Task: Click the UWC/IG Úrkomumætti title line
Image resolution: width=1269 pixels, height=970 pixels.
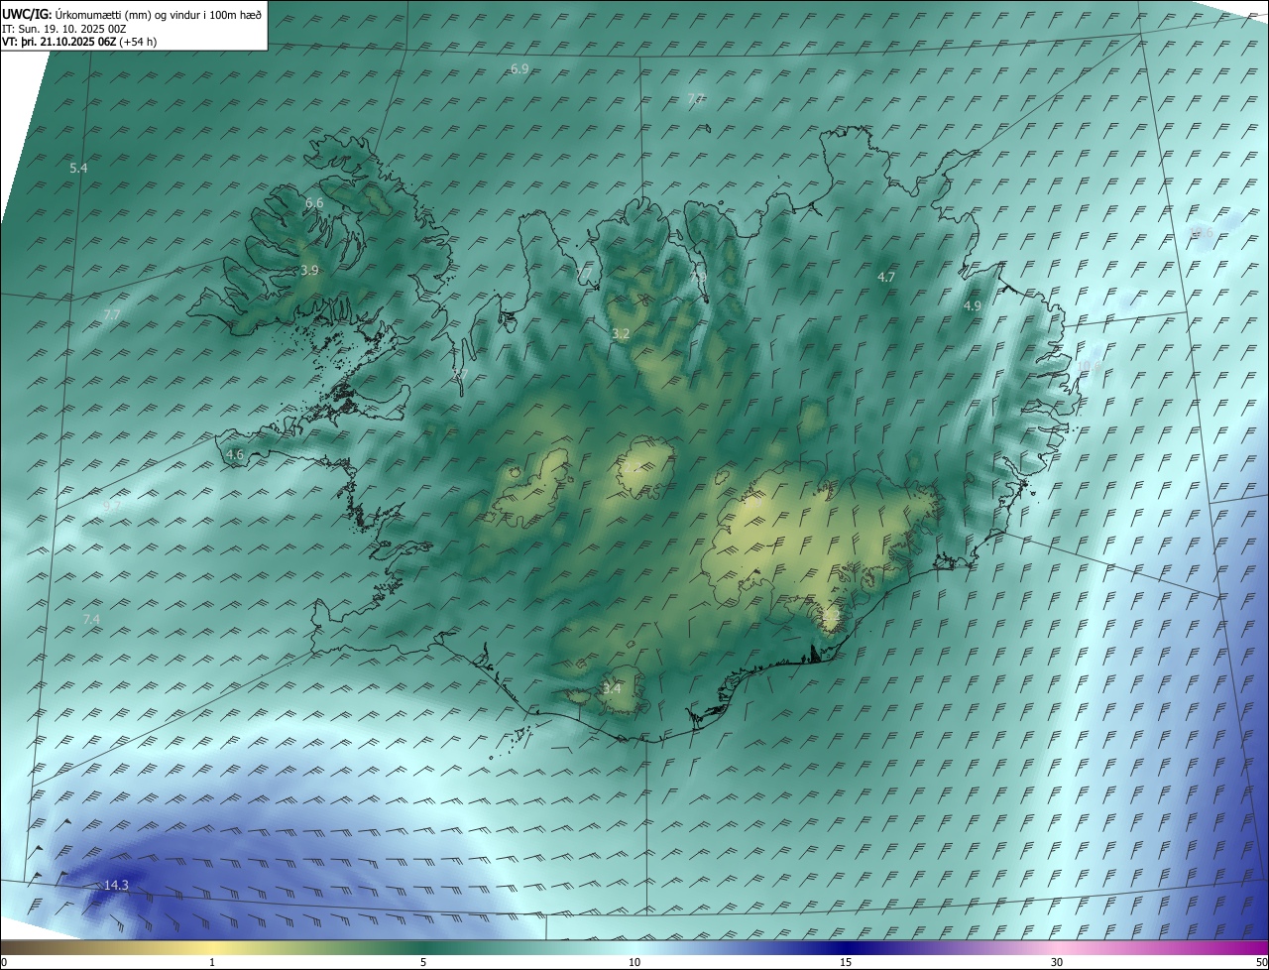Action: pos(133,14)
